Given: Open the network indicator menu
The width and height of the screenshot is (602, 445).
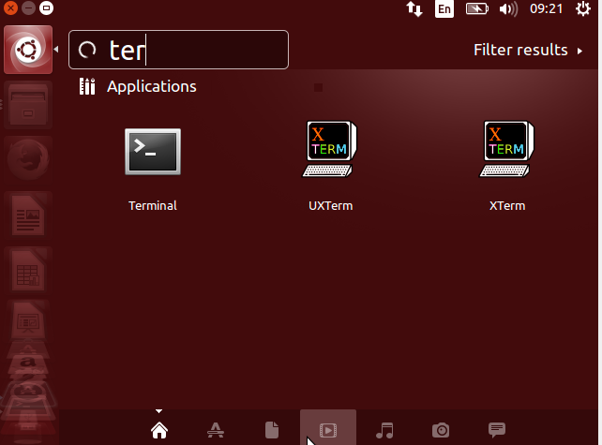Looking at the screenshot, I should pyautogui.click(x=414, y=8).
